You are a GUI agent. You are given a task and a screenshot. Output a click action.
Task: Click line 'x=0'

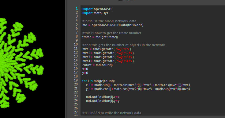85,69
